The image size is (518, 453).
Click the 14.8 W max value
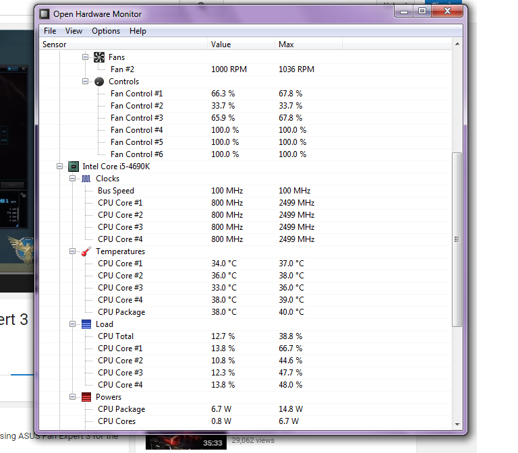click(291, 409)
